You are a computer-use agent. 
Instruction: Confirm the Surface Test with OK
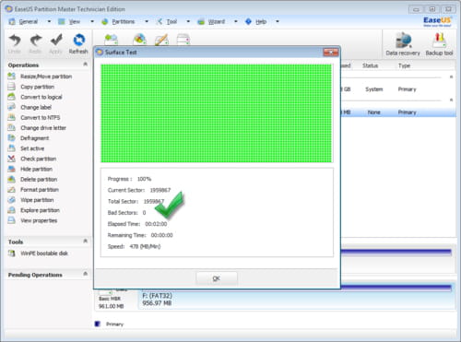pyautogui.click(x=217, y=278)
